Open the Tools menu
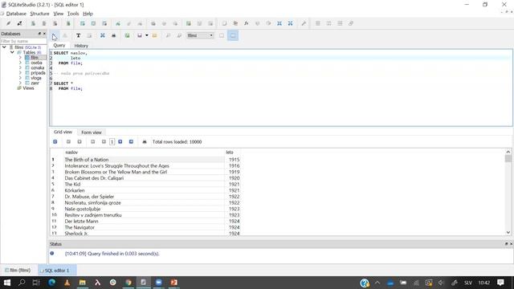This screenshot has width=514, height=289. pos(73,14)
